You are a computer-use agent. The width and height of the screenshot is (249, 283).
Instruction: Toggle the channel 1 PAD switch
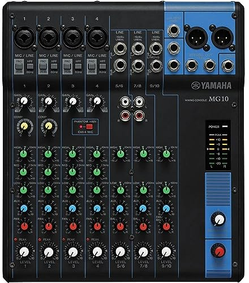(19, 66)
